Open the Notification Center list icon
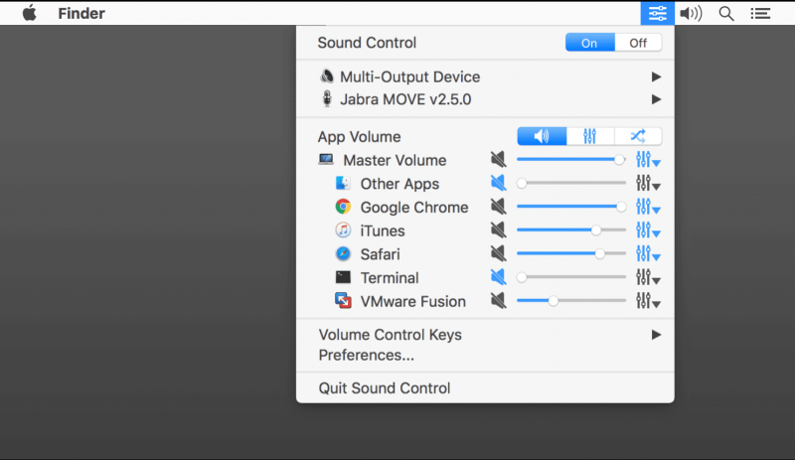Image resolution: width=795 pixels, height=460 pixels. click(x=760, y=13)
